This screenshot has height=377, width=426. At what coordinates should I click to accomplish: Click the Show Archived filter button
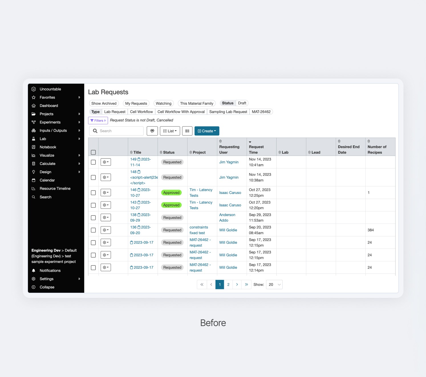104,103
